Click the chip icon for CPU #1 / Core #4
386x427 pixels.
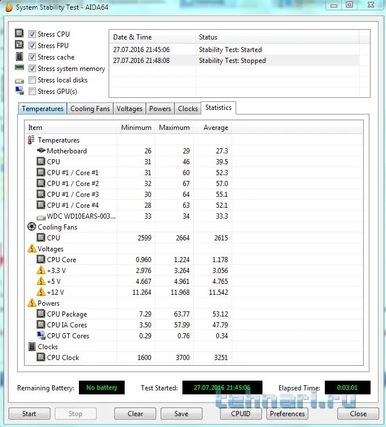click(x=41, y=205)
